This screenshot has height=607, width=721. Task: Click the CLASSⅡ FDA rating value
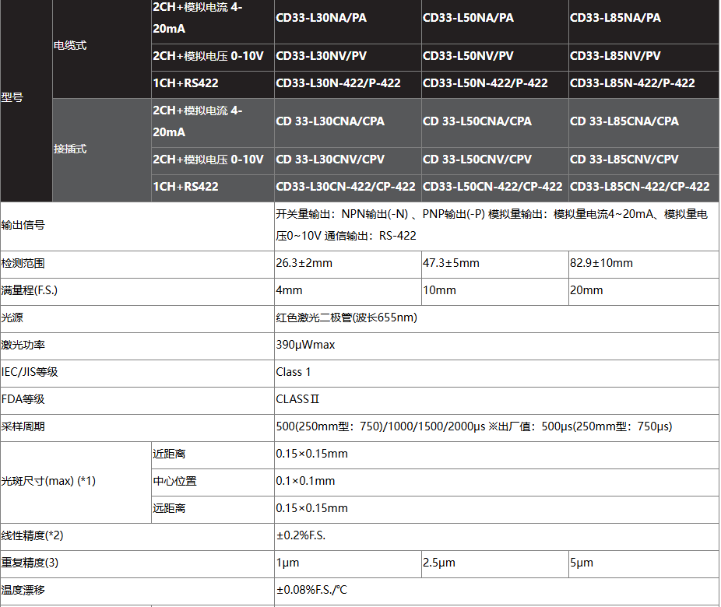point(297,399)
